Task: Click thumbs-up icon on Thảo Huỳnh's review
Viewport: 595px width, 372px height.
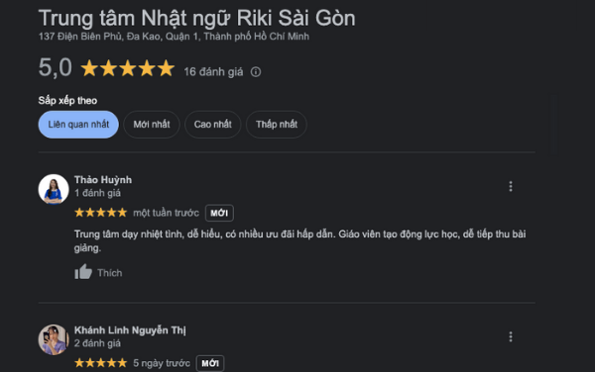Action: tap(83, 272)
